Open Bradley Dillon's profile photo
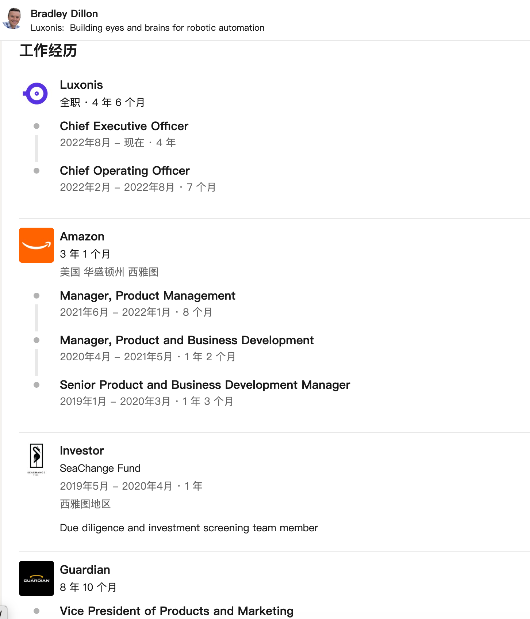This screenshot has width=530, height=619. (x=13, y=18)
